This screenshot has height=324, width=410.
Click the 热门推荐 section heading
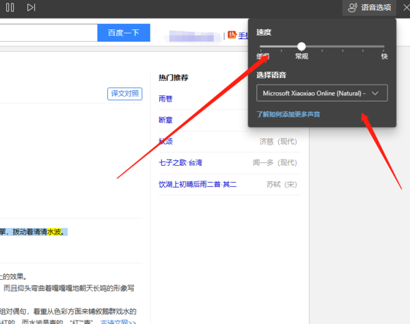click(x=173, y=77)
